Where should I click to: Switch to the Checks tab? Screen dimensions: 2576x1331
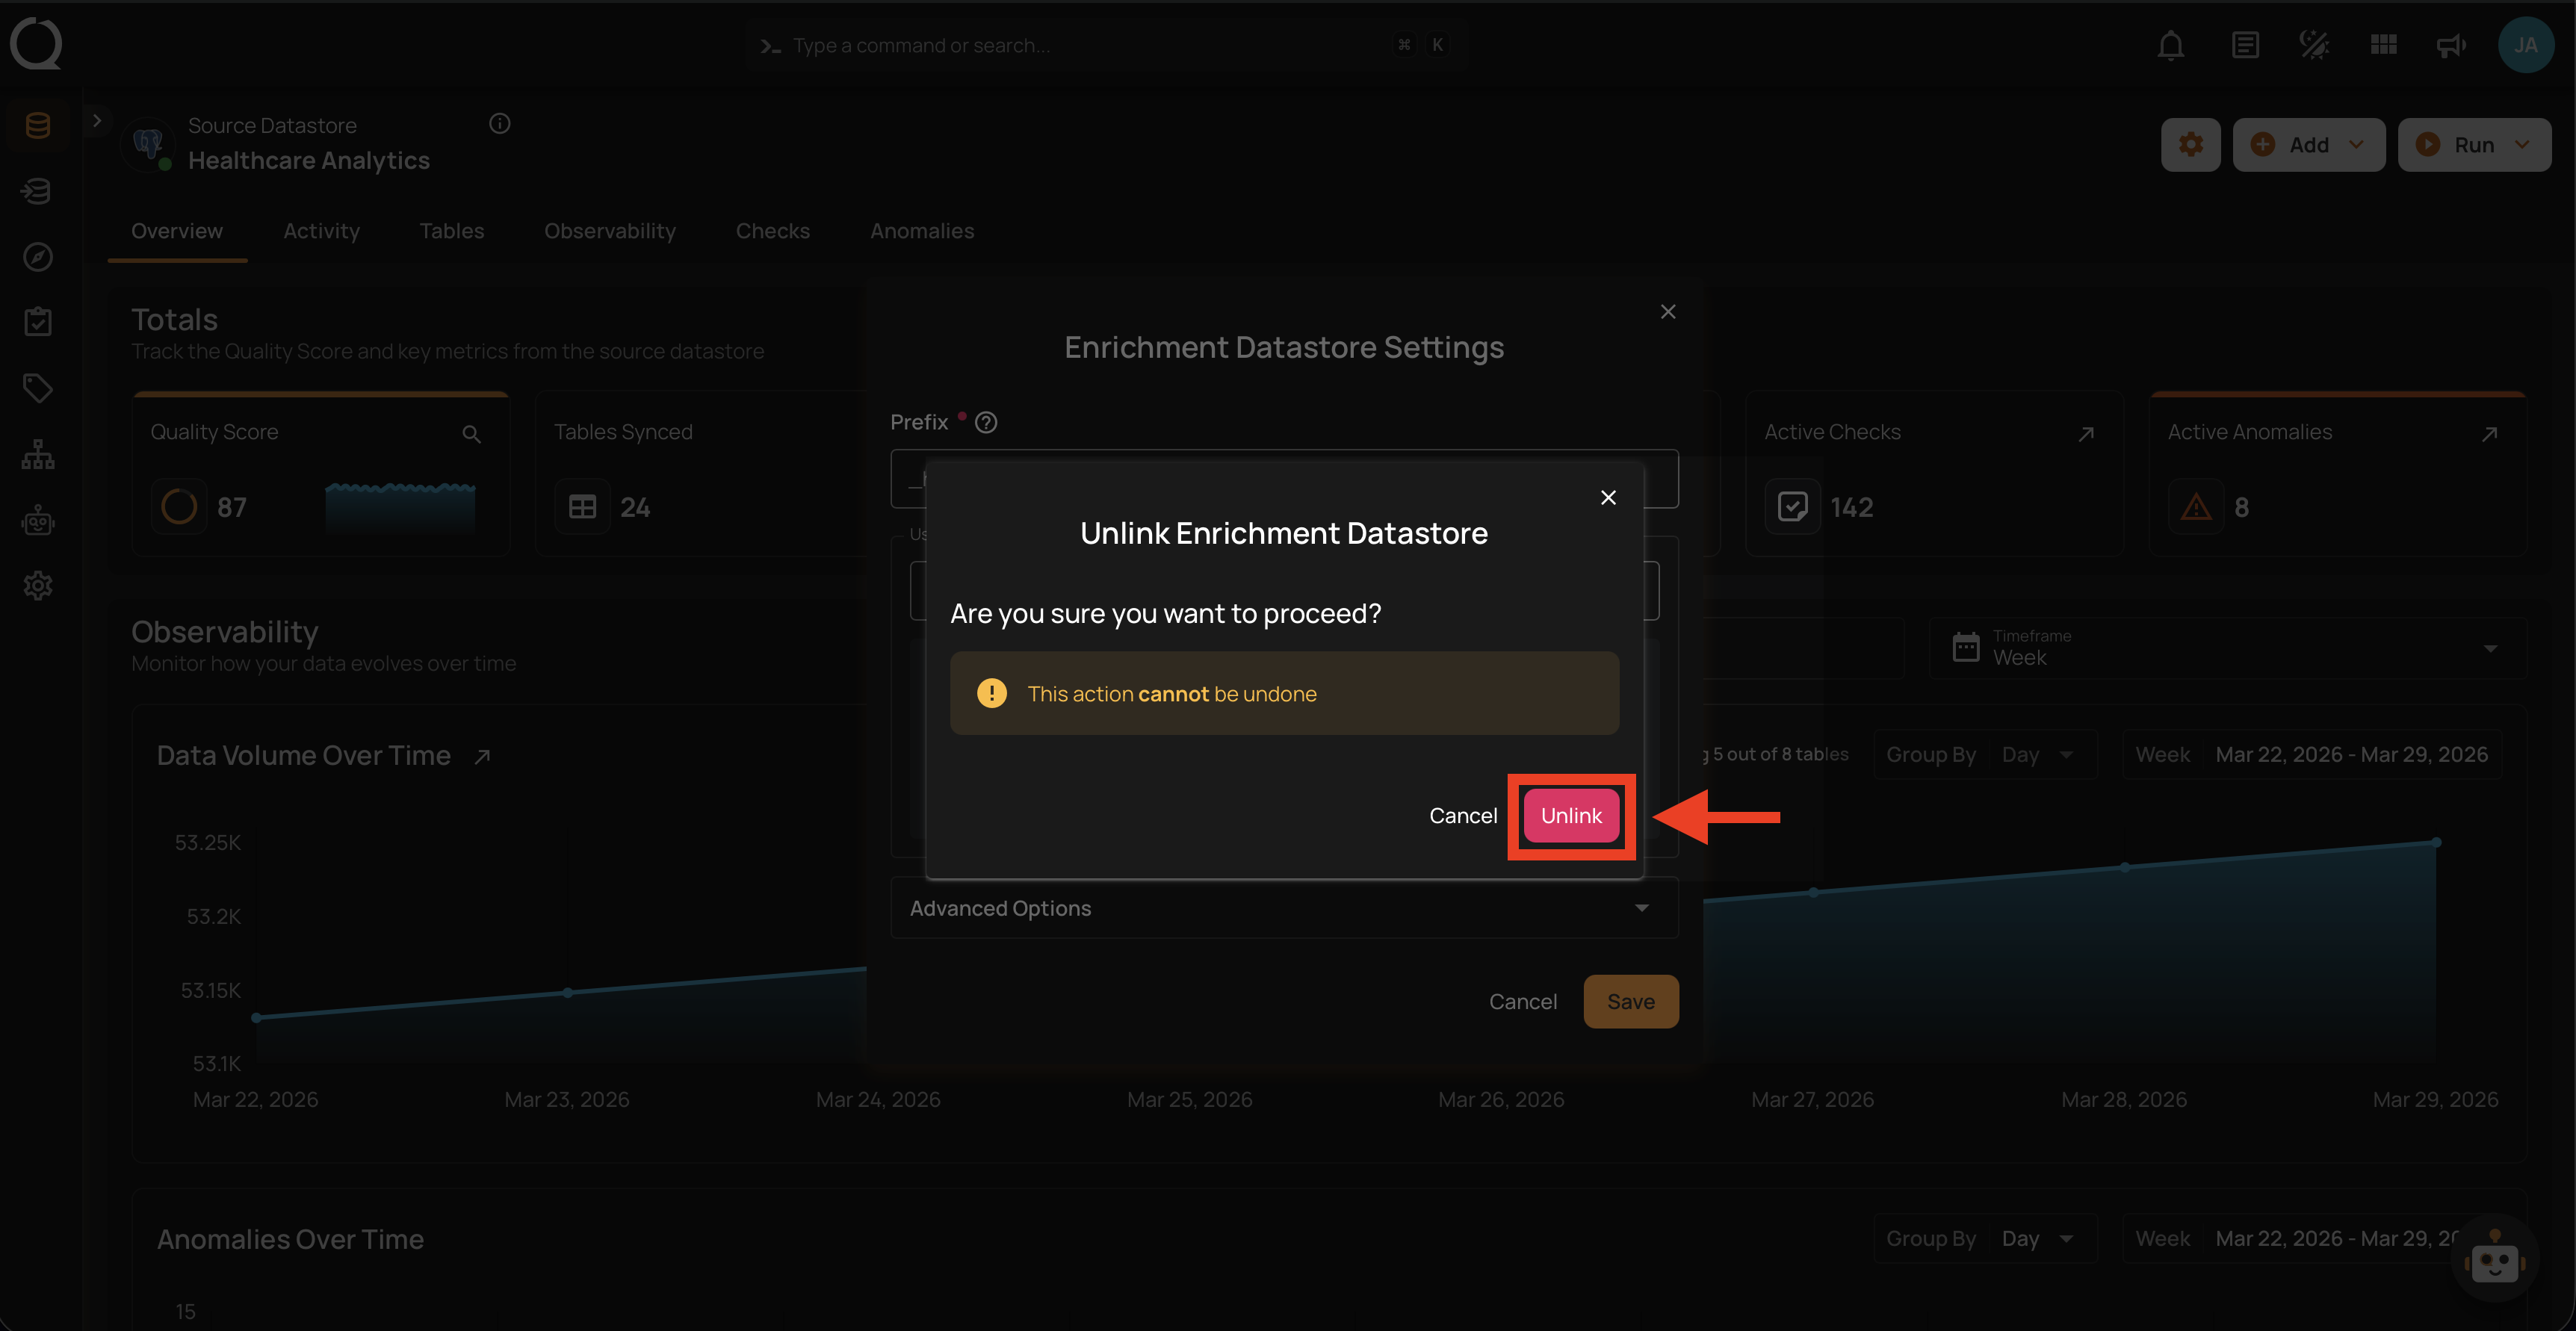[772, 231]
